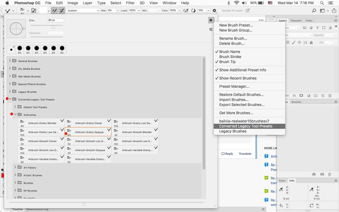Click the delete layer trash icon

[330, 96]
